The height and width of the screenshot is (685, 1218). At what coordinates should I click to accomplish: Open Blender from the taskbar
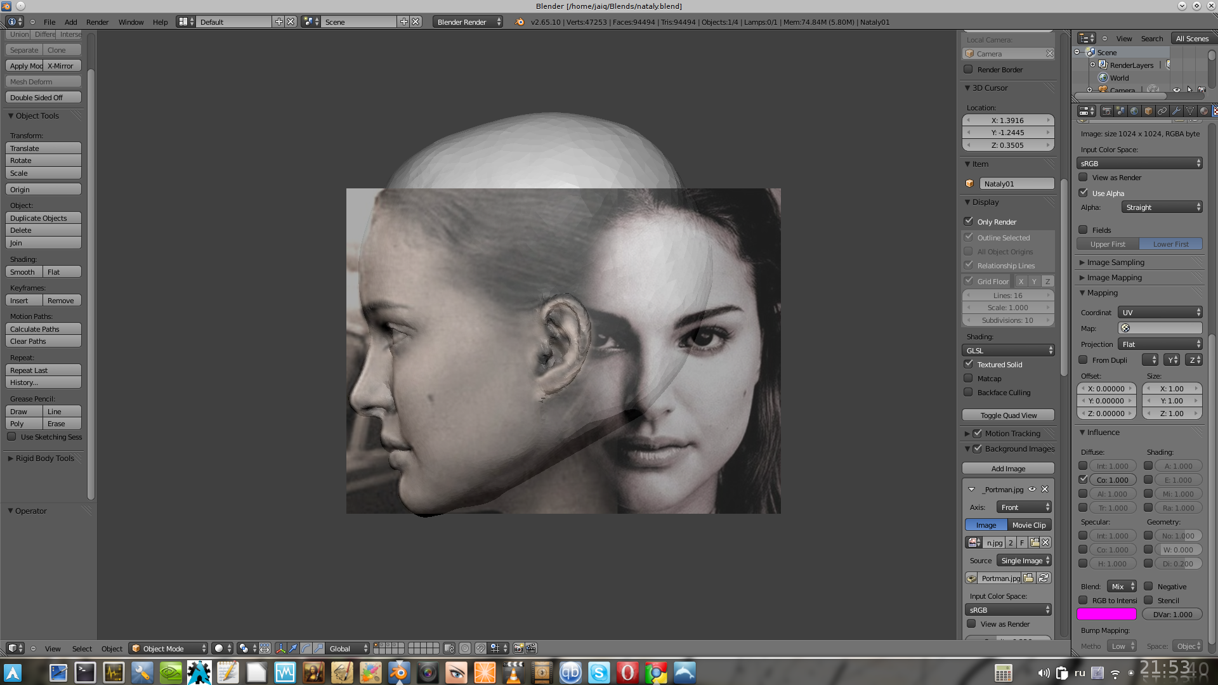pyautogui.click(x=399, y=672)
